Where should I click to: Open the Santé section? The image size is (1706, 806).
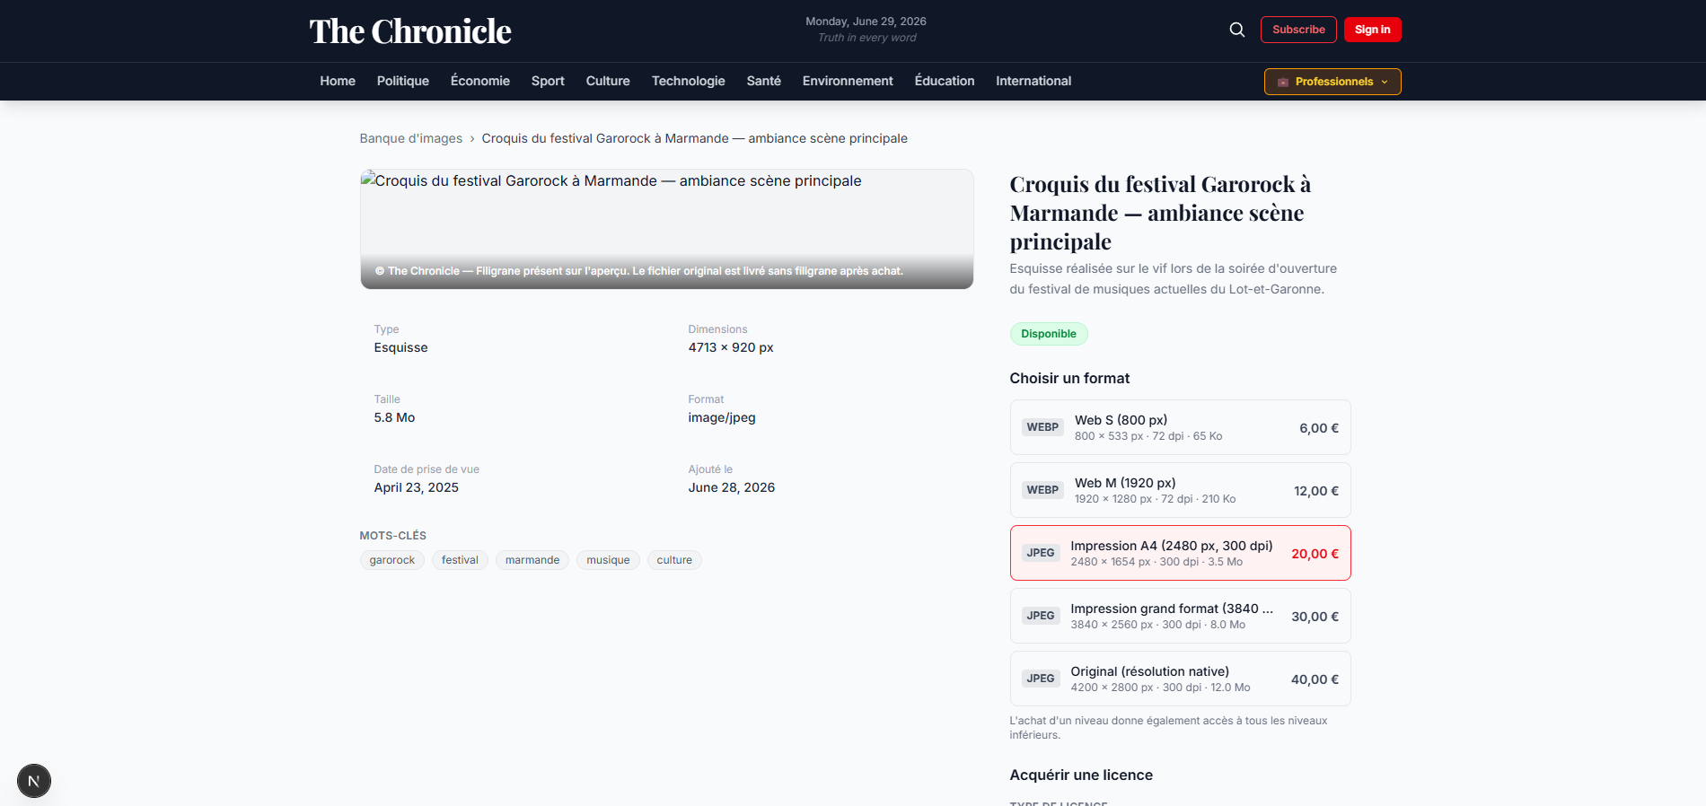[764, 81]
